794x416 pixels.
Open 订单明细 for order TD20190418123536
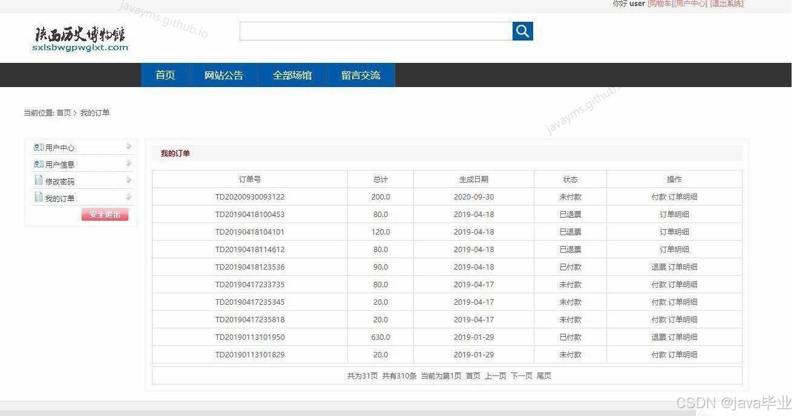point(683,267)
